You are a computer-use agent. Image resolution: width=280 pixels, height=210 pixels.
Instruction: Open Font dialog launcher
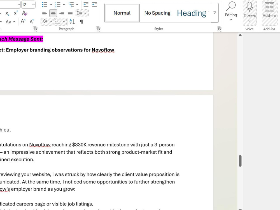35,29
